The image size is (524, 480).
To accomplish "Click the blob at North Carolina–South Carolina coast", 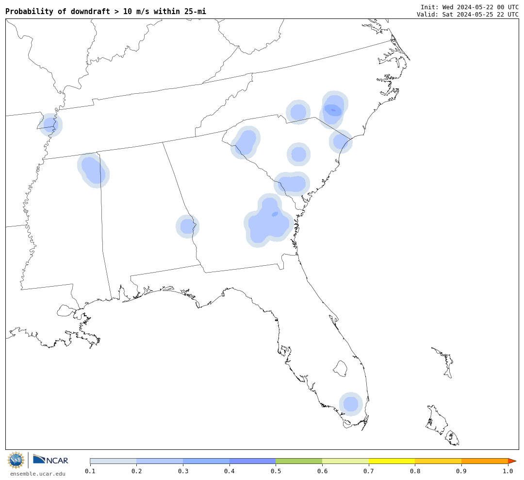I will pyautogui.click(x=341, y=141).
